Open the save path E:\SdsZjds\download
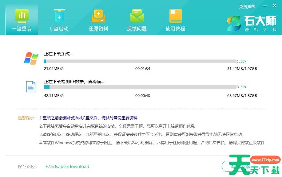282x177 pixels. click(67, 167)
